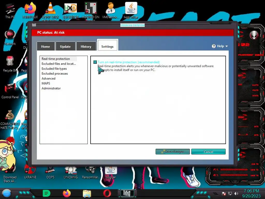Screen dimensions: 265x199
Task: Click the Help question mark icon
Action: (x=214, y=46)
